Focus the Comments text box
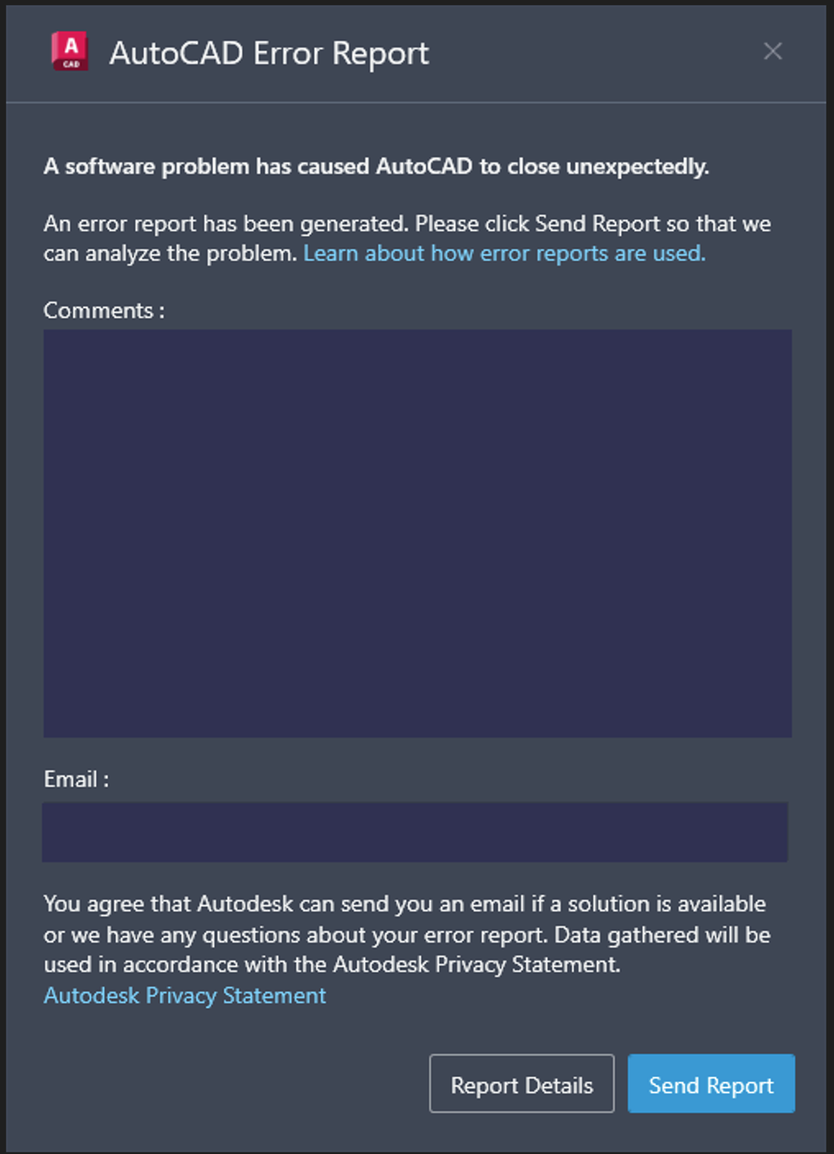The image size is (834, 1154). tap(417, 533)
